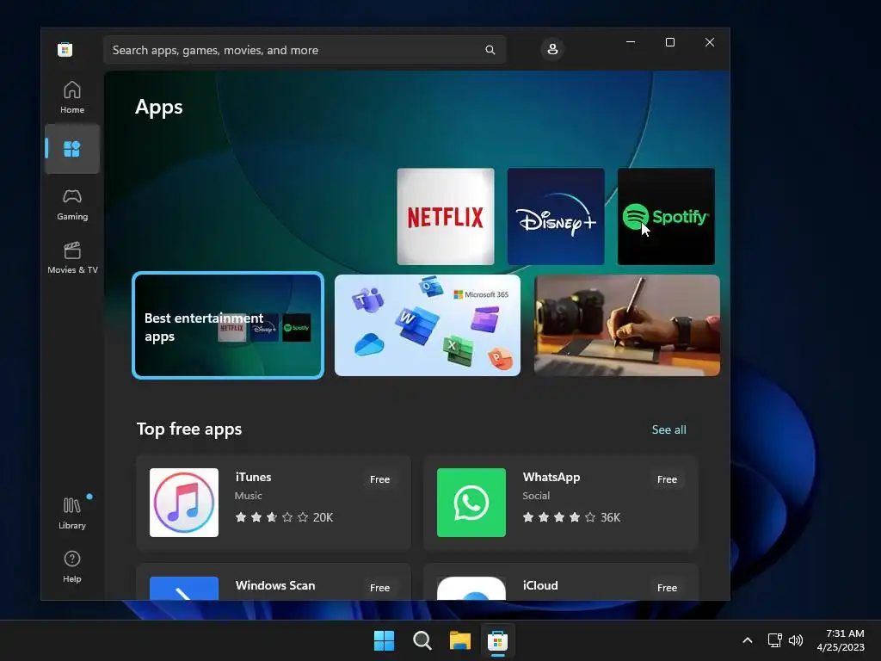Open the Netflix app tile
The height and width of the screenshot is (661, 881).
pyautogui.click(x=446, y=216)
